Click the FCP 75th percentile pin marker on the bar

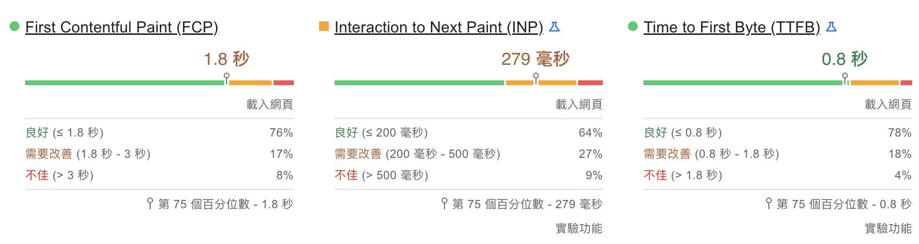227,77
